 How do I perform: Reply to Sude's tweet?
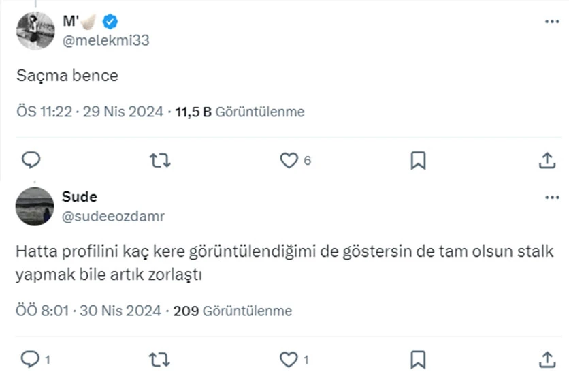click(x=30, y=358)
